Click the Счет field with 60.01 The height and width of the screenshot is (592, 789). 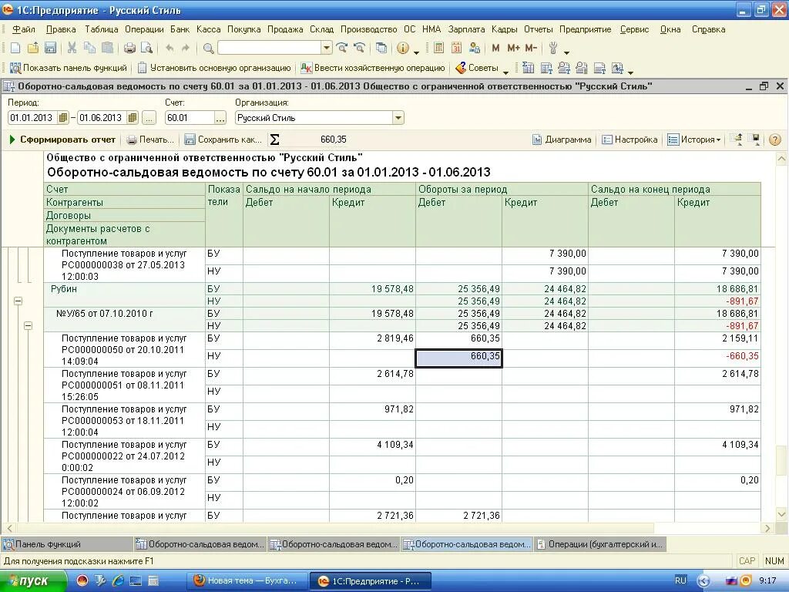pos(190,118)
